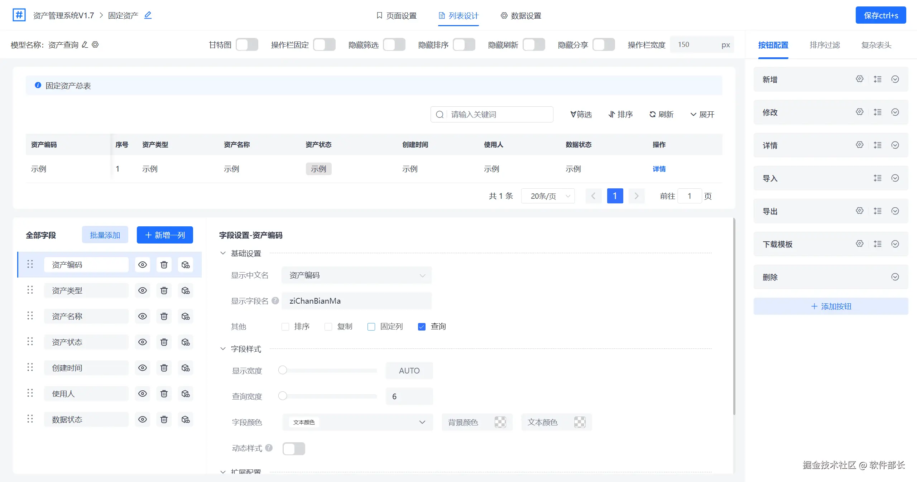
Task: Expand the 删除 button config row
Action: coord(895,277)
